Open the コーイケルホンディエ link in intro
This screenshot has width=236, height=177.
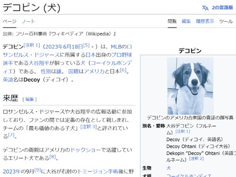tap(111, 63)
